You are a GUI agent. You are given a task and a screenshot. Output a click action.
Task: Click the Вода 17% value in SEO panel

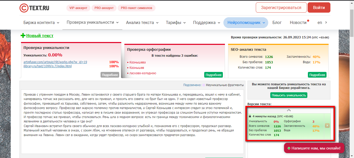(x=316, y=62)
